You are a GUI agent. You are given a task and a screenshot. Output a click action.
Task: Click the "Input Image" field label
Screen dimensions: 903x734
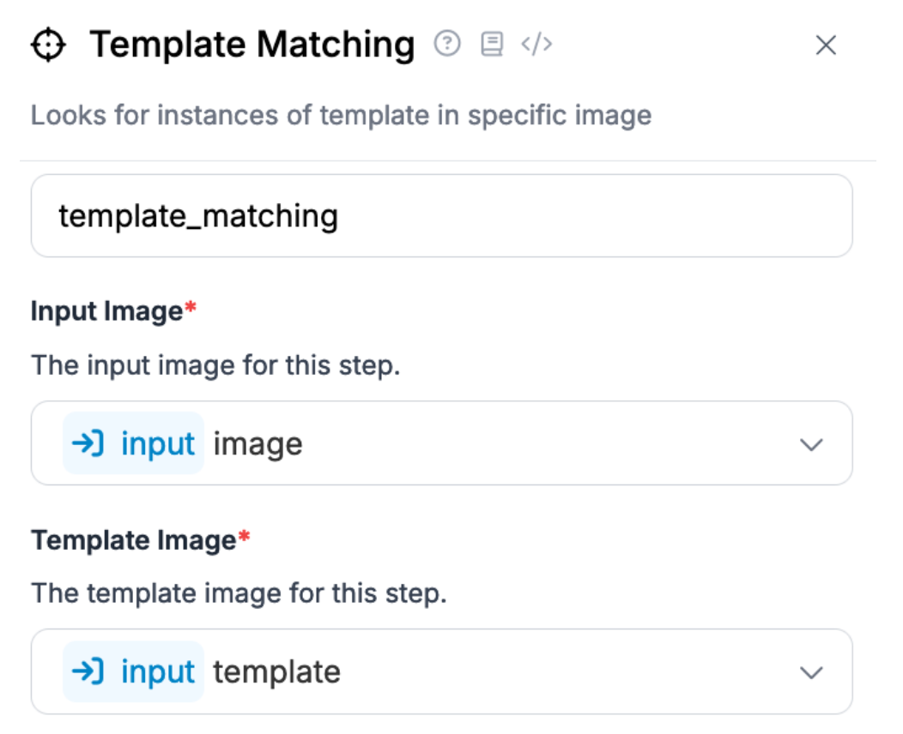point(107,311)
